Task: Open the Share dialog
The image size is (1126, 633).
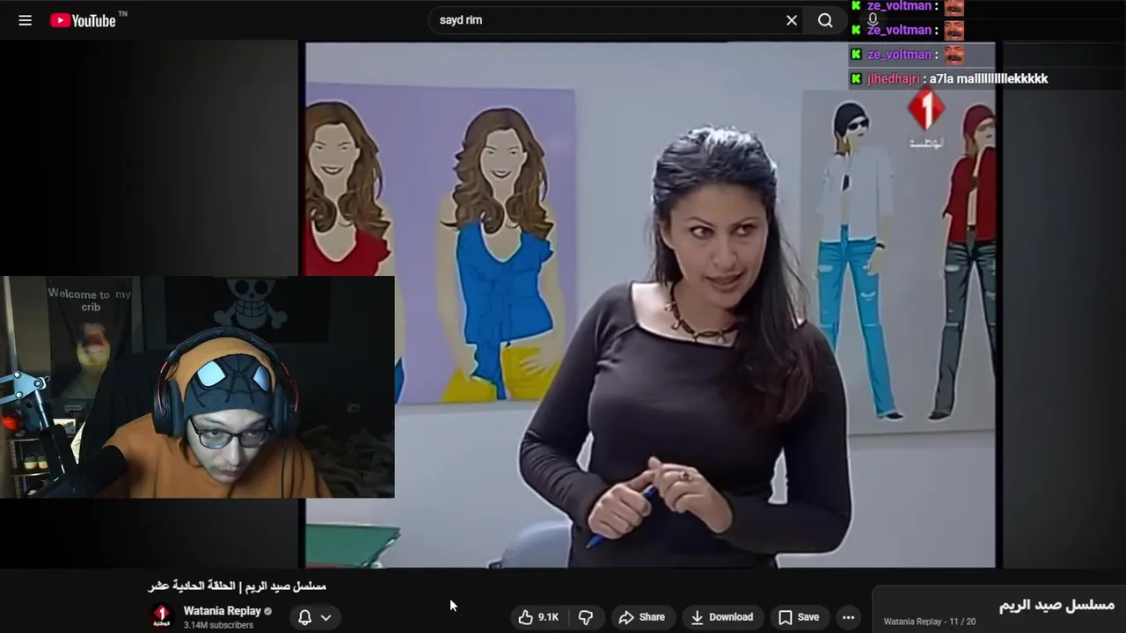Action: [642, 617]
